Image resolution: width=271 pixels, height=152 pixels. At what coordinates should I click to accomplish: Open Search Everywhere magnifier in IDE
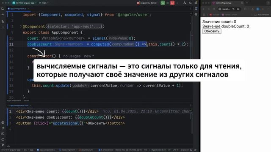click(x=190, y=3)
